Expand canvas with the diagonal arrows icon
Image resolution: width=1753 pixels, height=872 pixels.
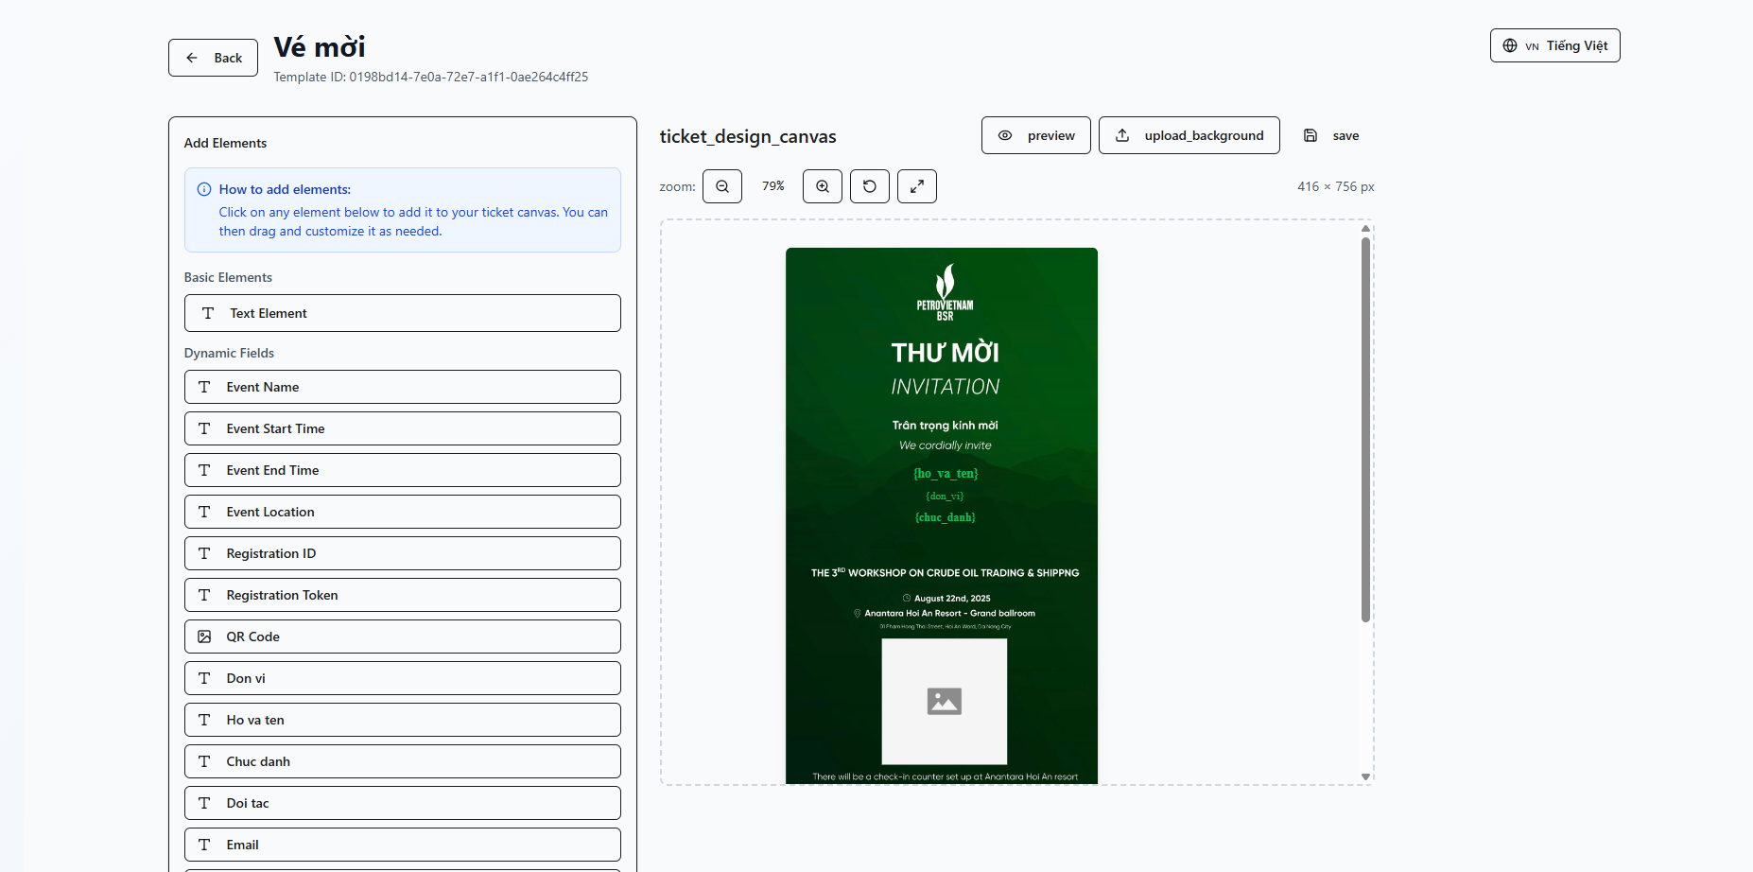(x=916, y=186)
